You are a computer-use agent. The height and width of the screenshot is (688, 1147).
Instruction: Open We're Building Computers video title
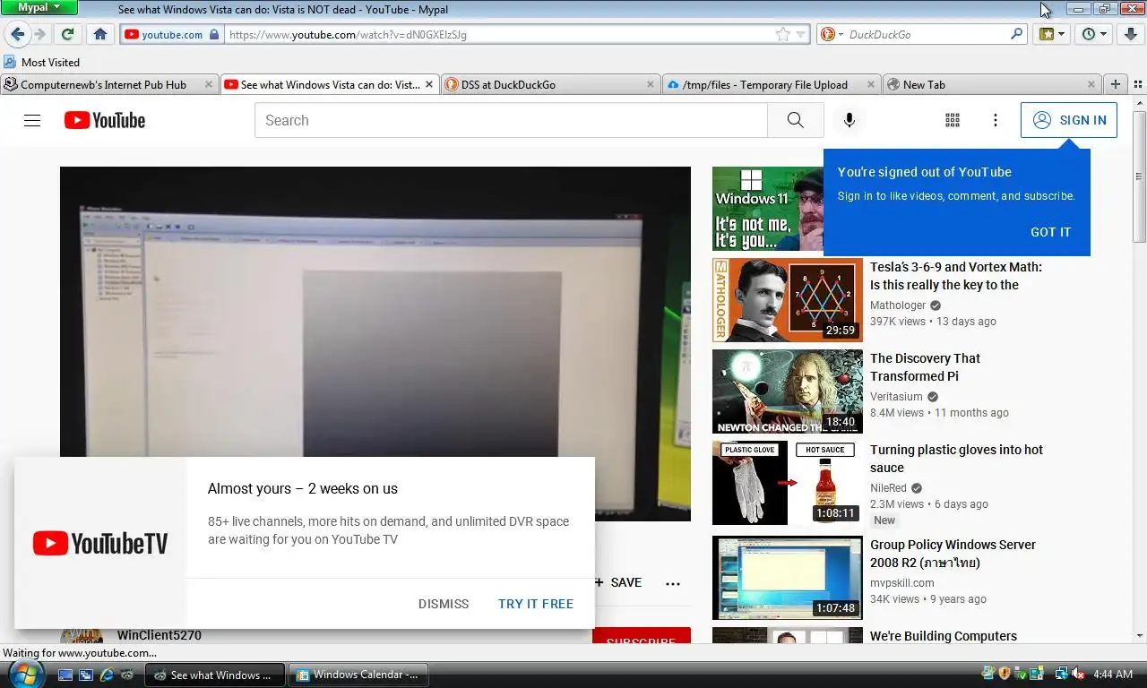pyautogui.click(x=944, y=636)
